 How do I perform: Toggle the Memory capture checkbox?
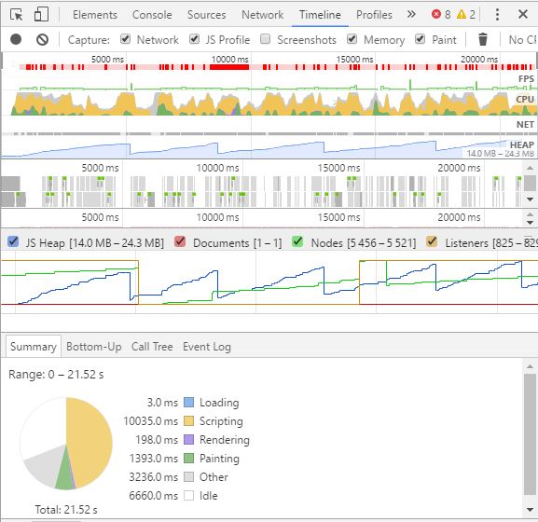tap(352, 39)
